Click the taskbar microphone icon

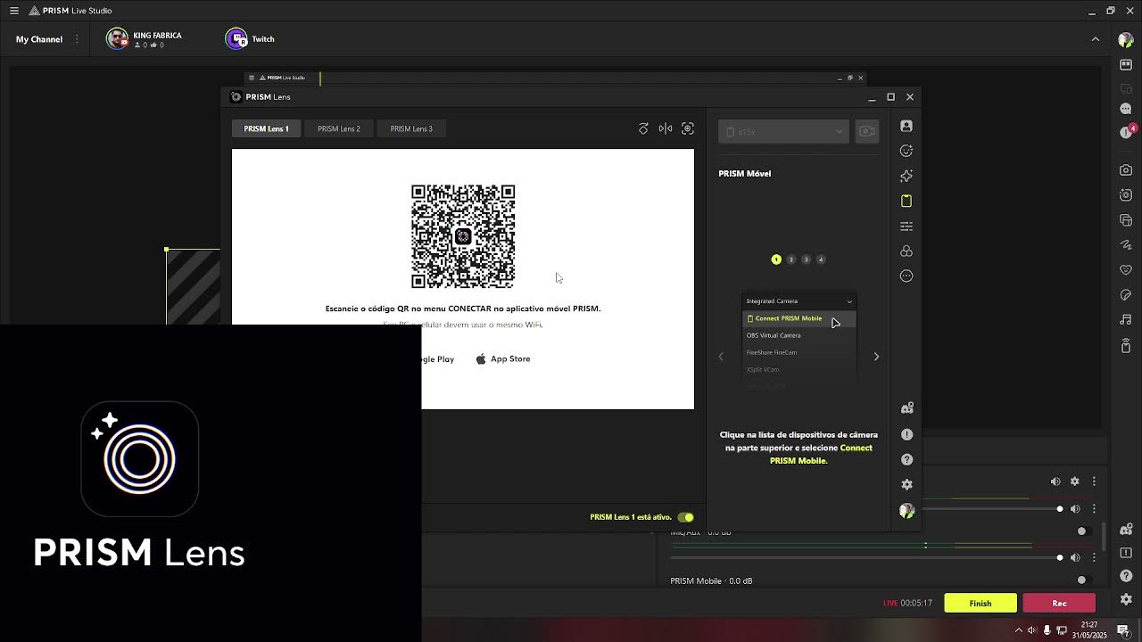[x=1047, y=630]
